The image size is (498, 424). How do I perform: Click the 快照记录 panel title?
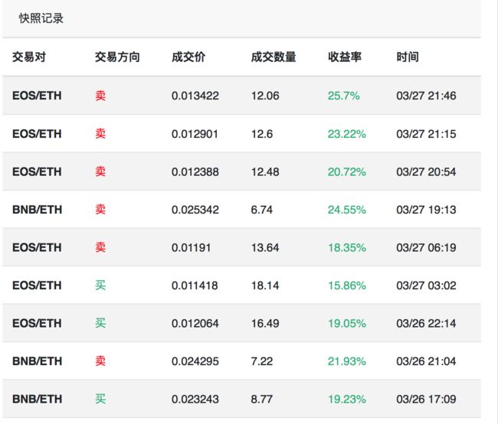41,18
